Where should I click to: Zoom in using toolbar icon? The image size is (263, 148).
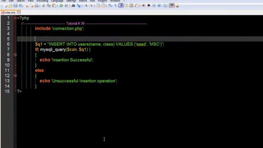tap(86, 6)
